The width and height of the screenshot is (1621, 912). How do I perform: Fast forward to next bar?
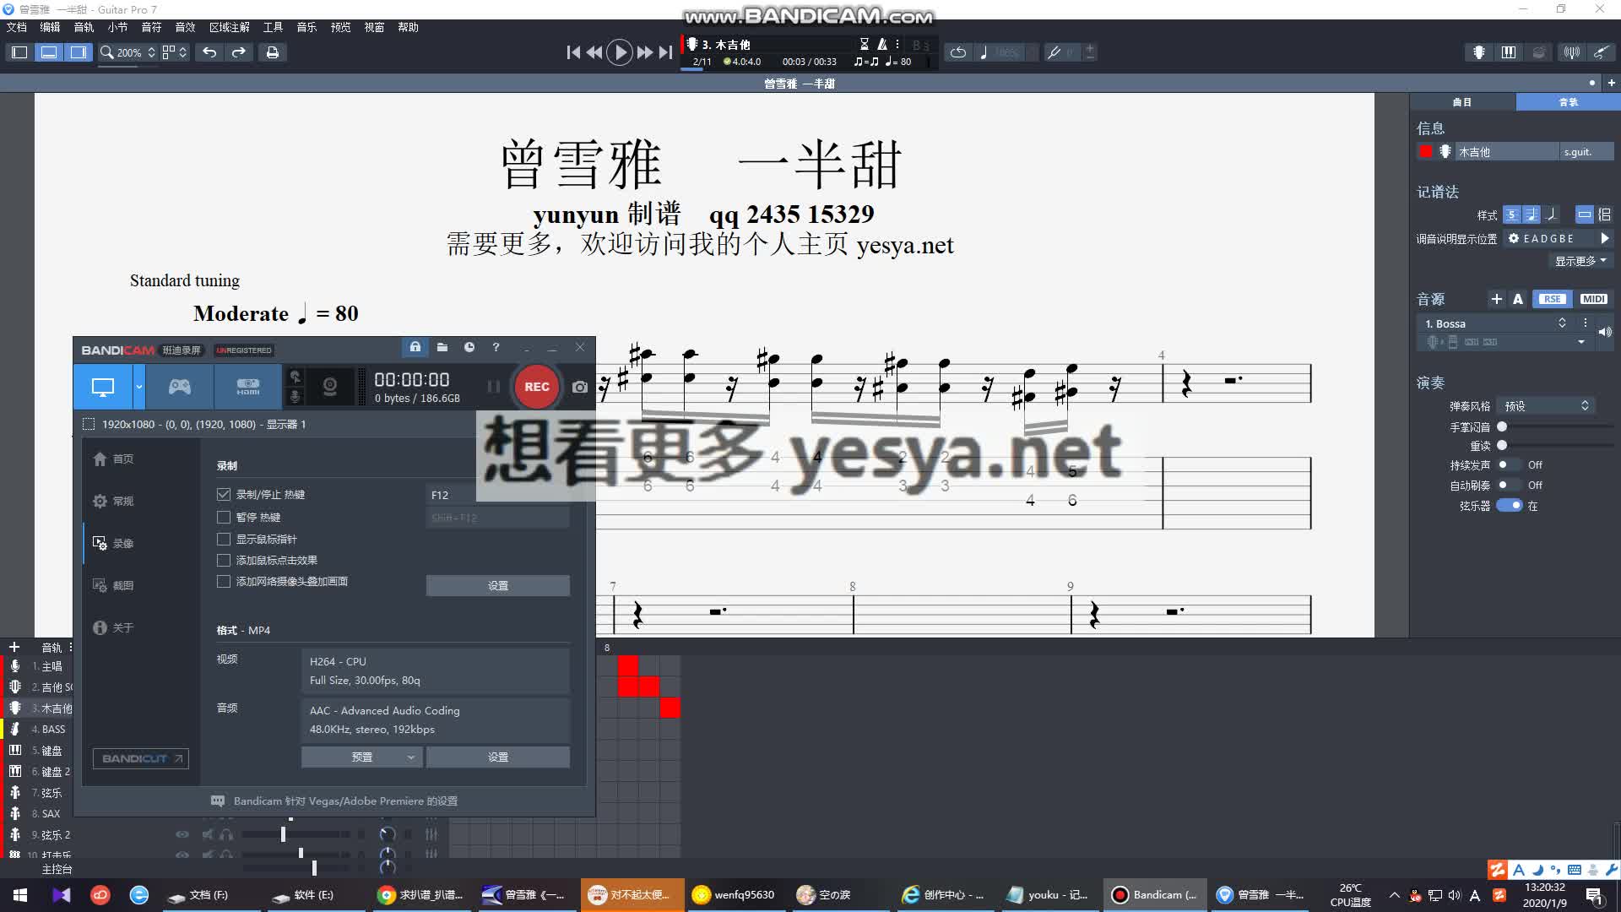(x=645, y=52)
